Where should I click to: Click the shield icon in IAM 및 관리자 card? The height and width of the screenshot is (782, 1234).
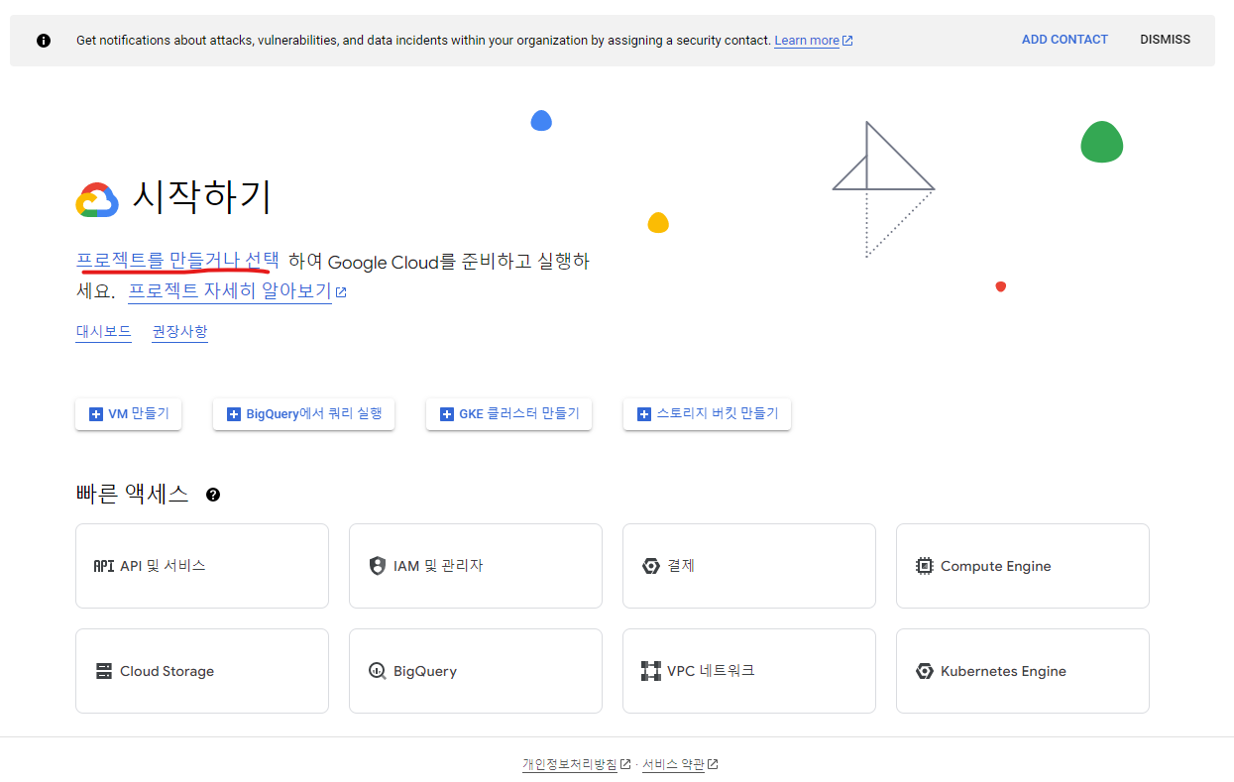click(377, 566)
